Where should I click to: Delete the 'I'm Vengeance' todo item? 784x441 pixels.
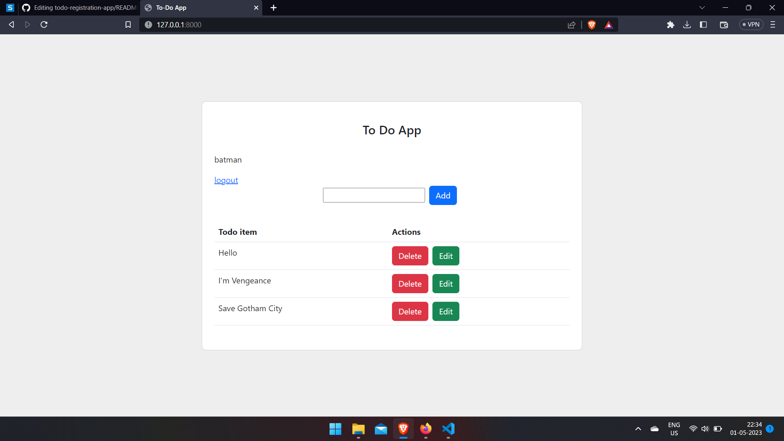click(410, 284)
